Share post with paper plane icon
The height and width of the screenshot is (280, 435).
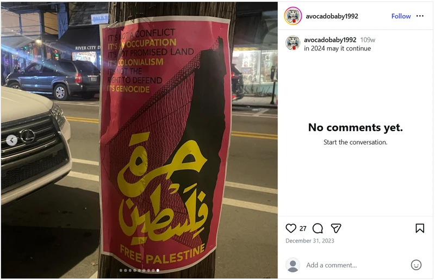(x=335, y=228)
